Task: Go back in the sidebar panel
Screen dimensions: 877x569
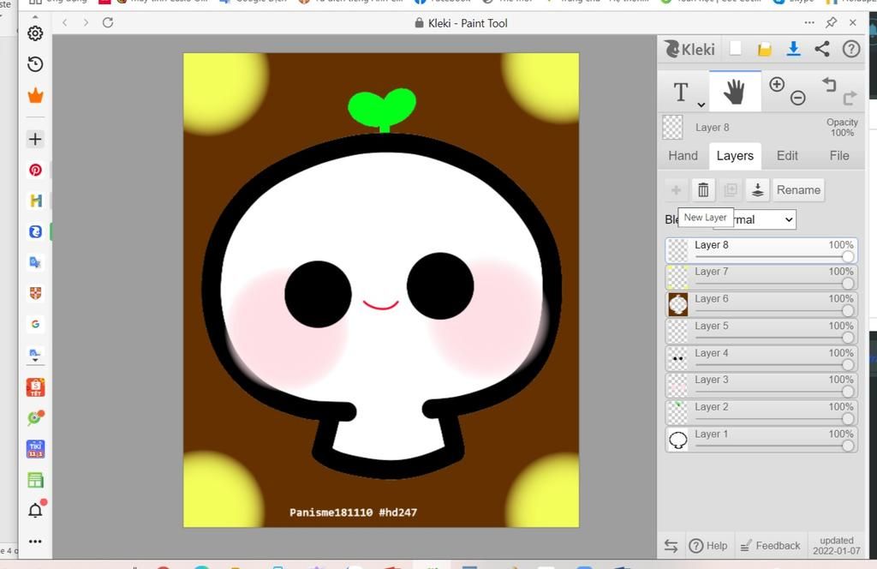Action: (x=65, y=23)
